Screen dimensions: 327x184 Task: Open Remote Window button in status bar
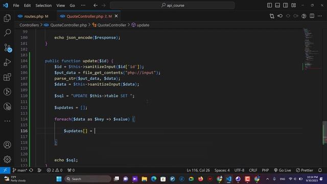(x=5, y=170)
